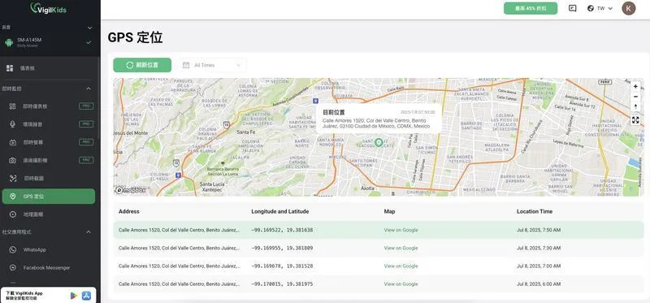Click the microphone ambient recording icon
Image resolution: width=650 pixels, height=303 pixels.
pos(13,124)
